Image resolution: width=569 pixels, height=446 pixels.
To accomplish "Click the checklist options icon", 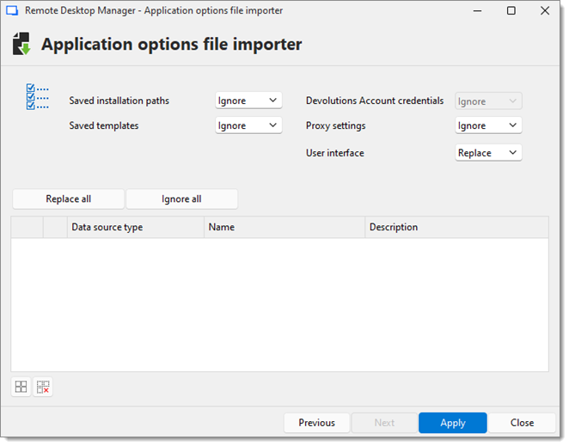I will click(x=37, y=96).
